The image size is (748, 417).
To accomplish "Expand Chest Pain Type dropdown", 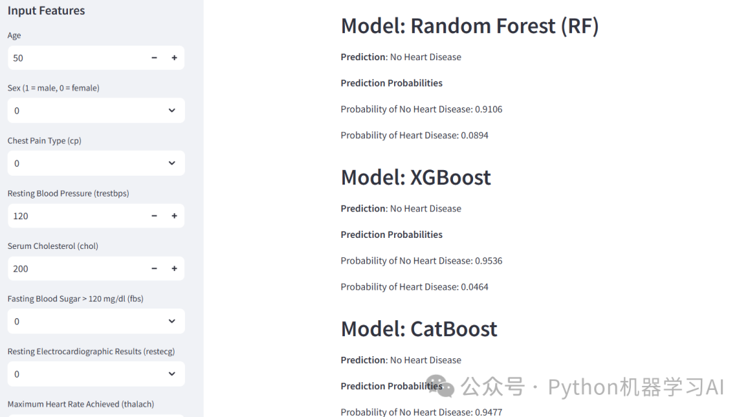I will point(96,163).
